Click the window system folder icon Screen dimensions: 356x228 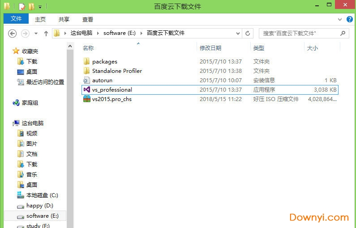[x=7, y=6]
